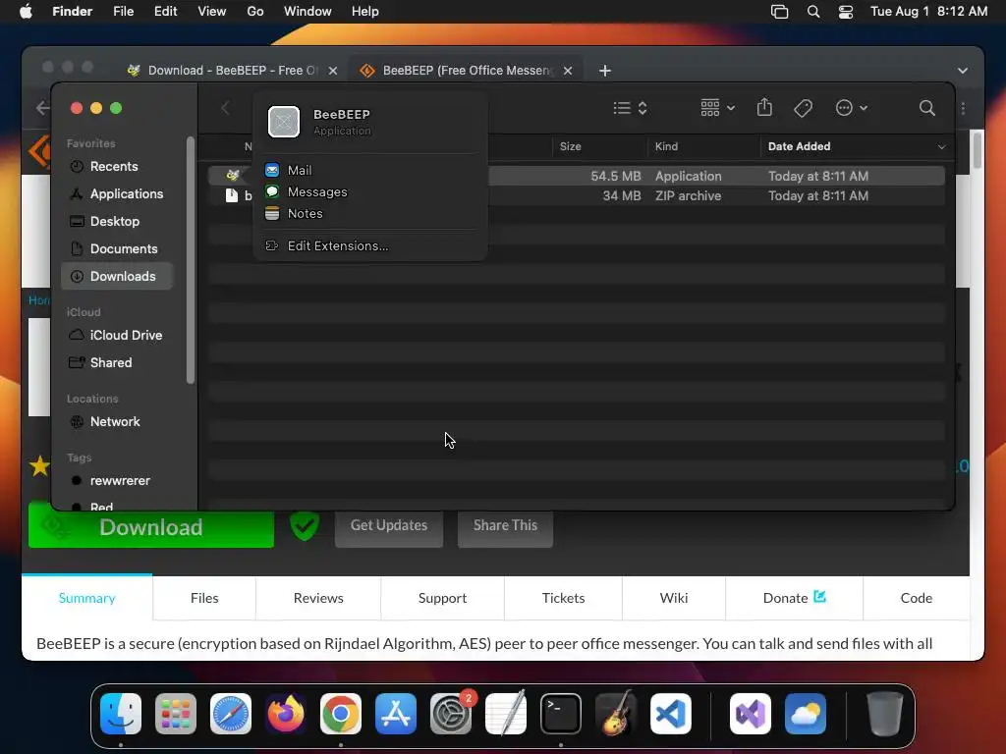Click the ZIP file document icon
The height and width of the screenshot is (754, 1006).
[x=232, y=195]
